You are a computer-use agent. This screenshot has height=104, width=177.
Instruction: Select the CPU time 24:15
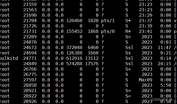coord(164,64)
